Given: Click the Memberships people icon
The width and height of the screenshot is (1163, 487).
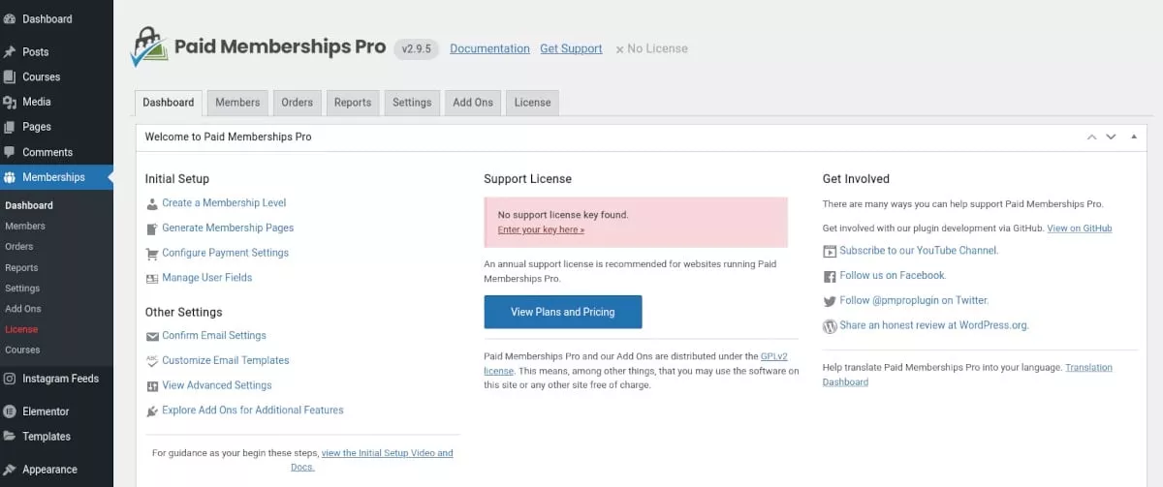Looking at the screenshot, I should coord(10,177).
